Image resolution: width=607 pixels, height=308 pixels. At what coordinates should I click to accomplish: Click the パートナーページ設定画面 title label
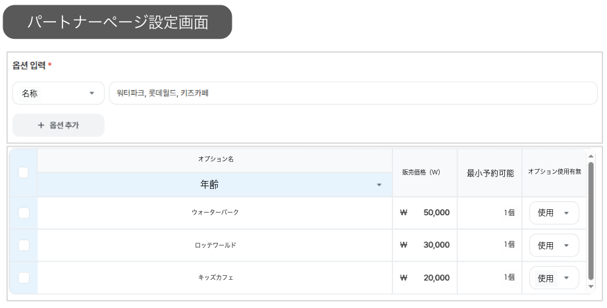tap(117, 22)
